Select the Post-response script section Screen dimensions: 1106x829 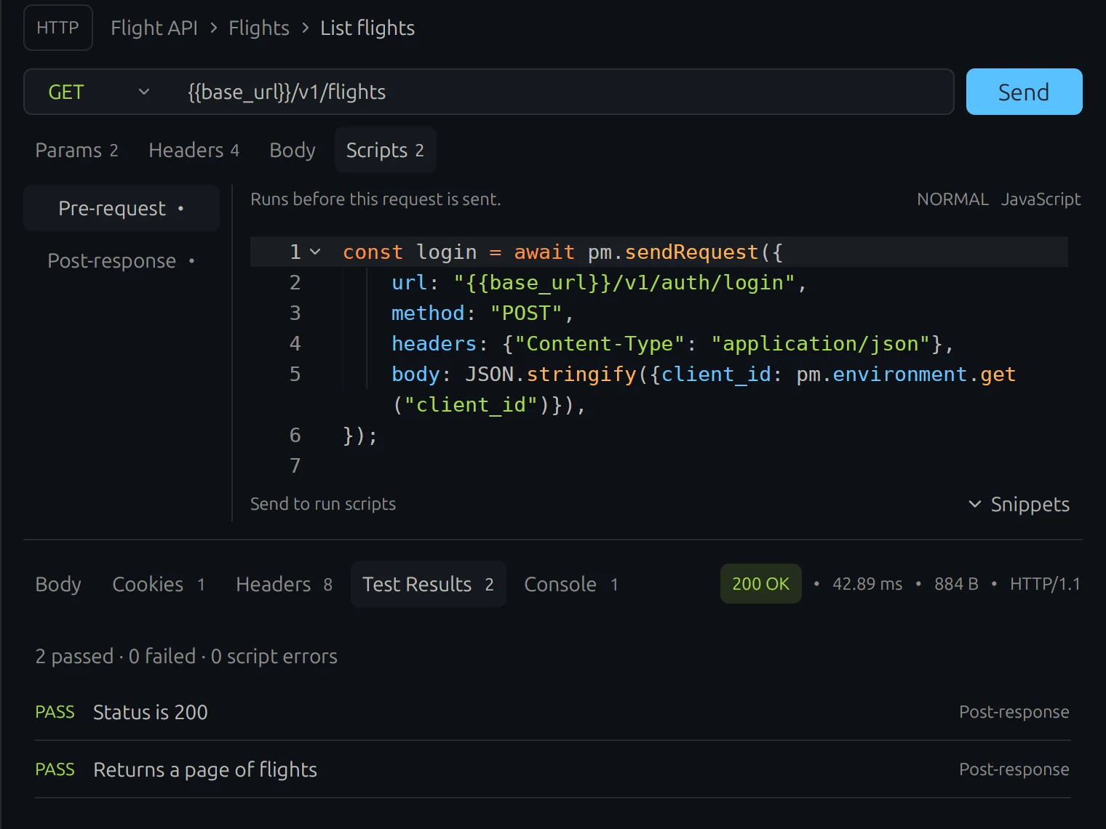[x=122, y=260]
